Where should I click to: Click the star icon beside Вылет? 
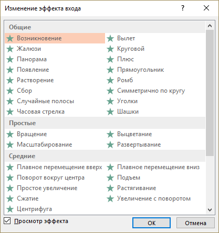[110, 38]
